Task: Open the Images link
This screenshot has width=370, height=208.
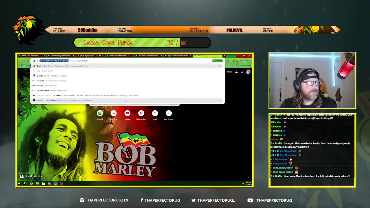Action: click(230, 72)
